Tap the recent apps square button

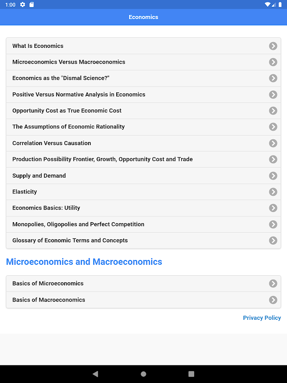pos(191,374)
